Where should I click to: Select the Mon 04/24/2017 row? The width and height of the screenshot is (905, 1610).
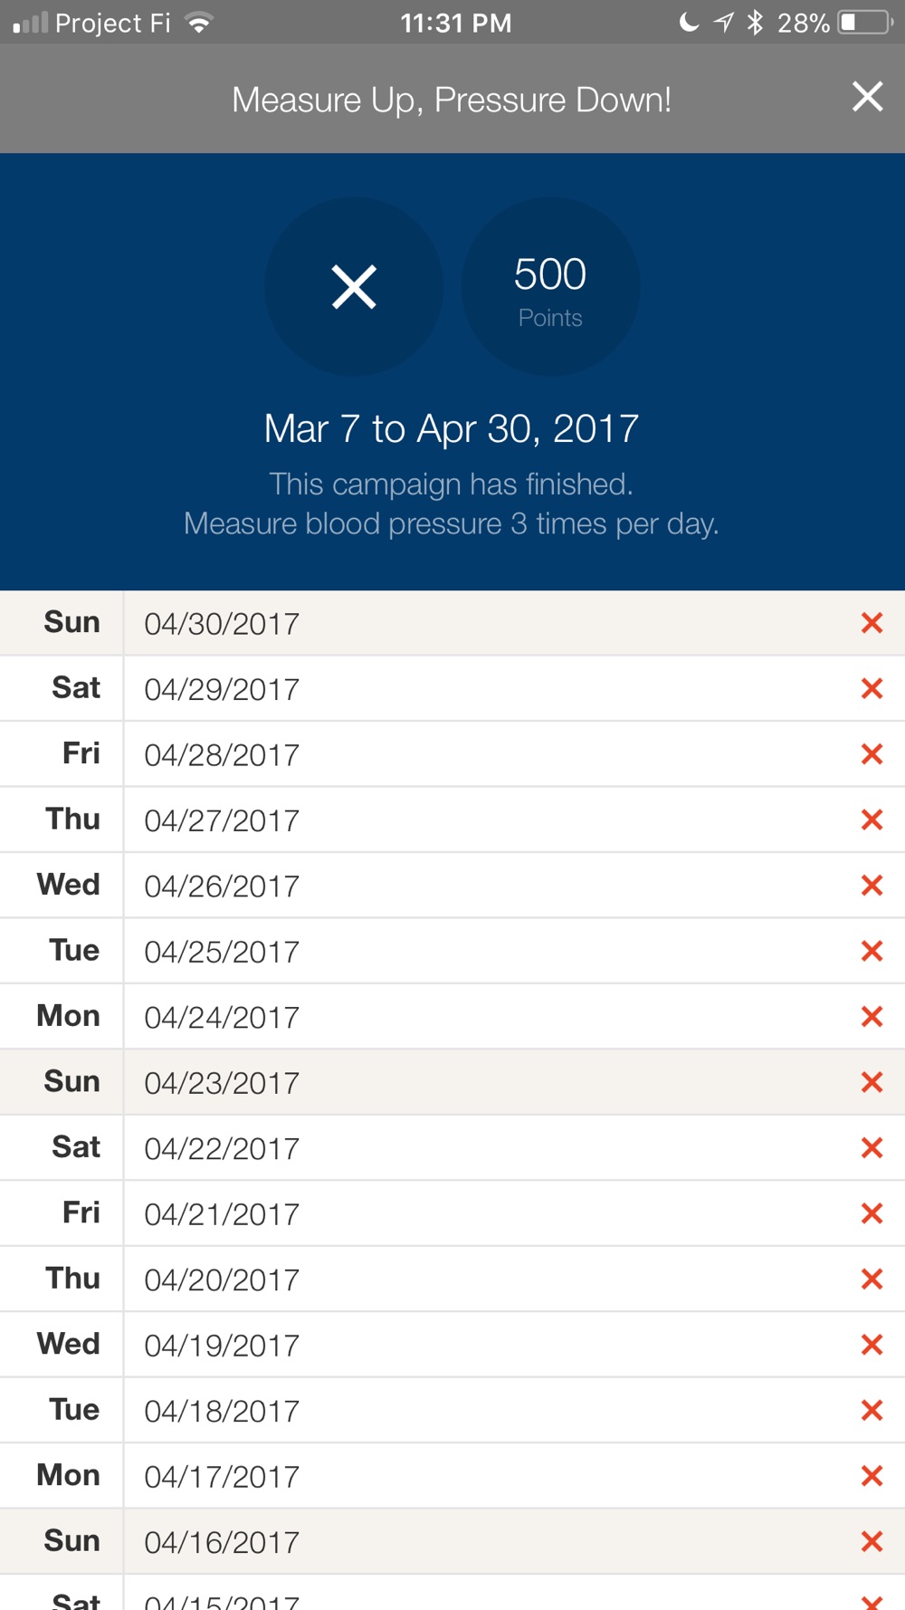pyautogui.click(x=452, y=1017)
